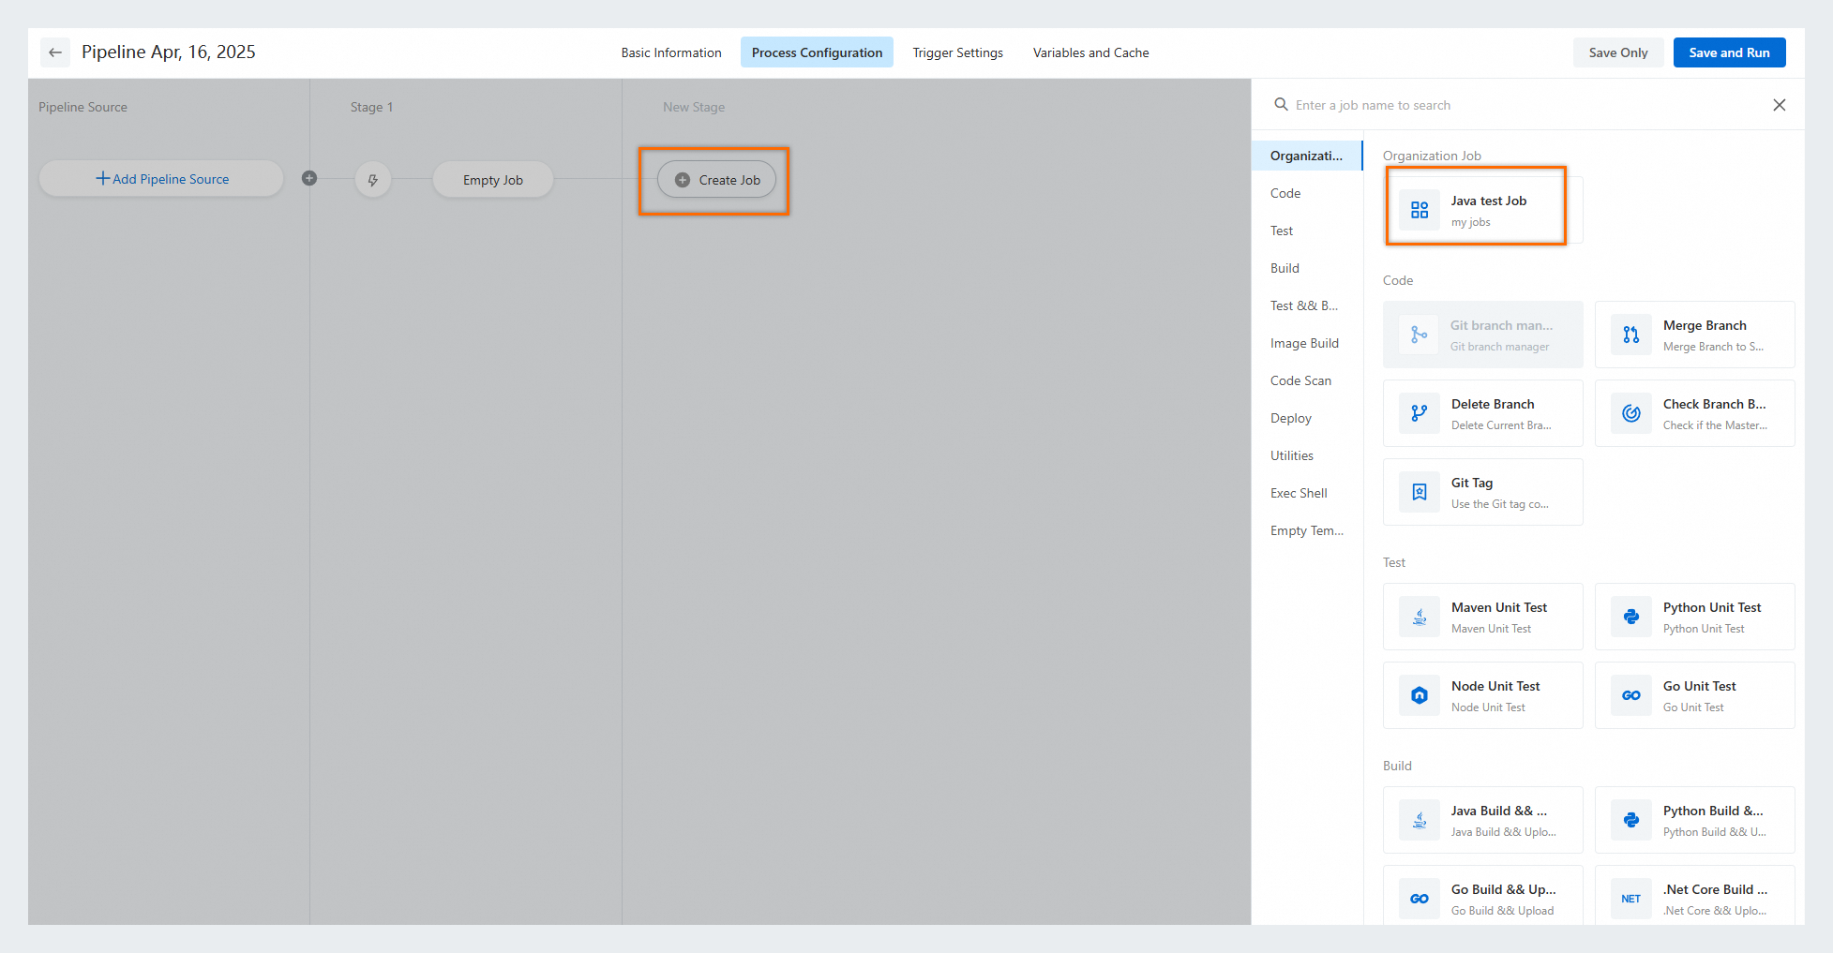Click the Java Build && Upload icon
The width and height of the screenshot is (1833, 953).
point(1420,820)
